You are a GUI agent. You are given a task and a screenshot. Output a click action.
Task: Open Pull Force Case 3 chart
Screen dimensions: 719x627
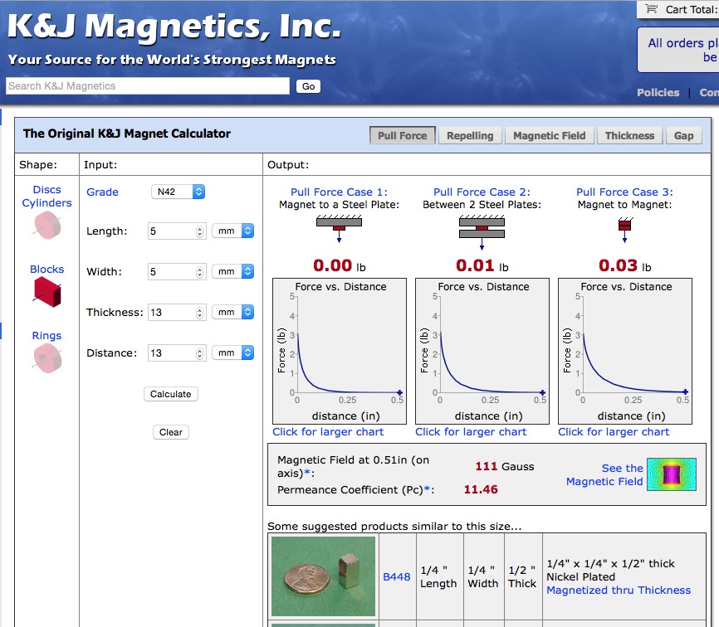(x=624, y=351)
